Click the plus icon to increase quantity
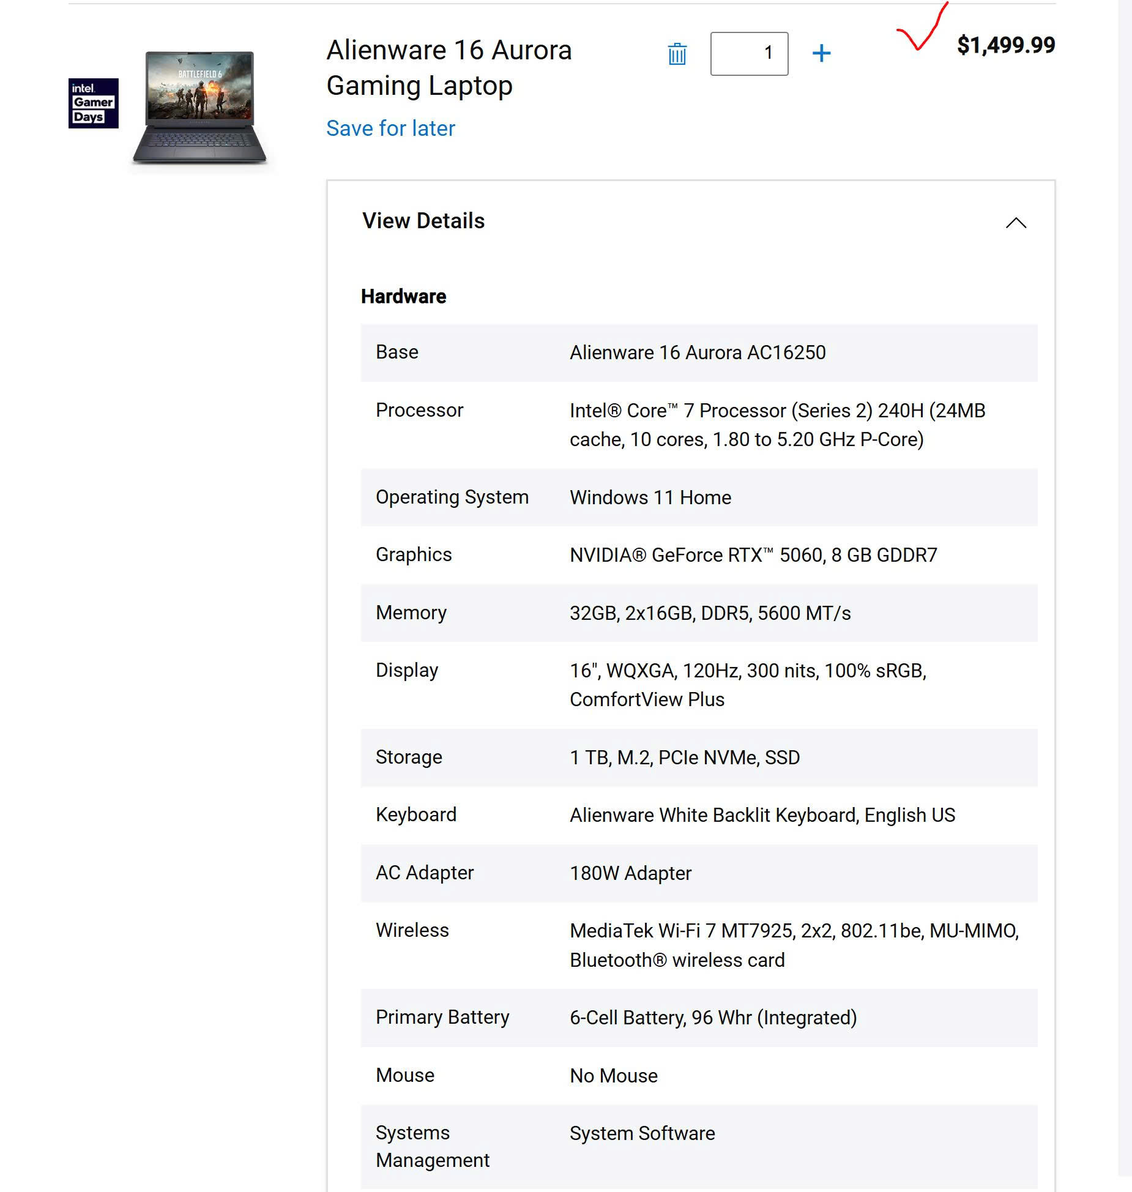Image resolution: width=1132 pixels, height=1192 pixels. click(821, 54)
